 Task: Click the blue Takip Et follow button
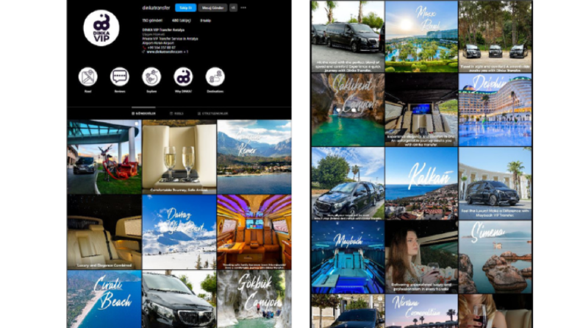(185, 7)
